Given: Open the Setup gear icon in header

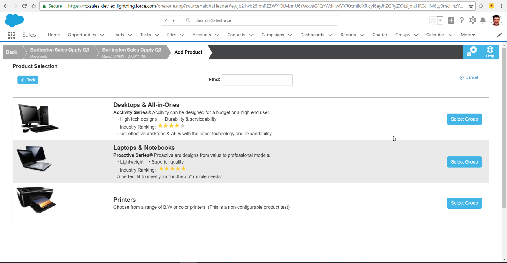Looking at the screenshot, I should [473, 20].
